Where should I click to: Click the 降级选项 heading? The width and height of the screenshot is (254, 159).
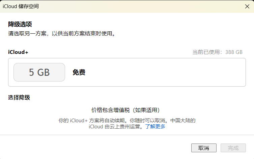click(20, 24)
